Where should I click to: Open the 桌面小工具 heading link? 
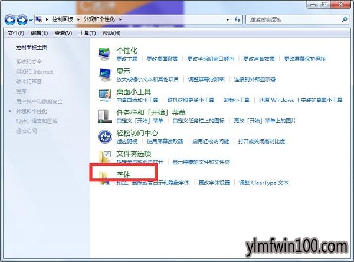134,92
